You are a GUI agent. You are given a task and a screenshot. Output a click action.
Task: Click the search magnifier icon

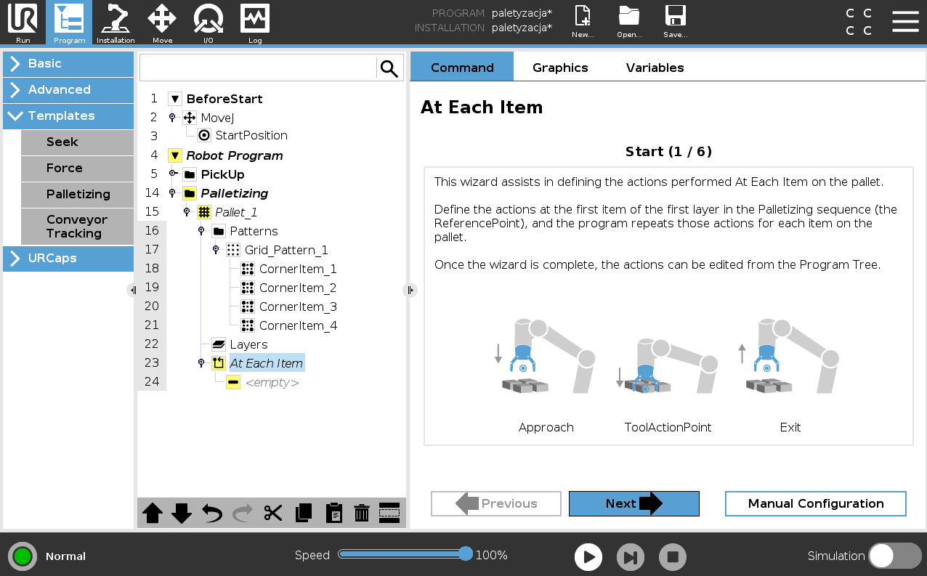pos(389,68)
